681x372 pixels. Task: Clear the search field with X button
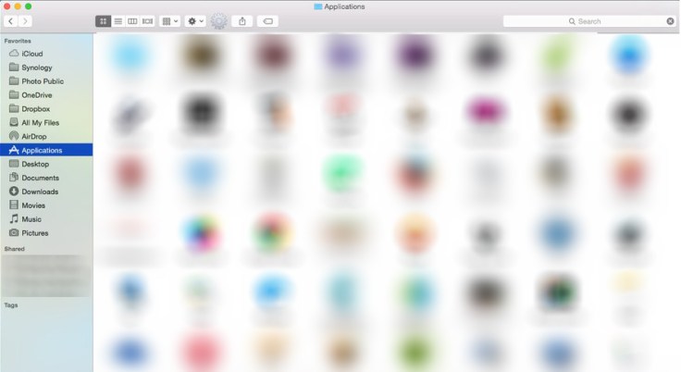pyautogui.click(x=671, y=21)
